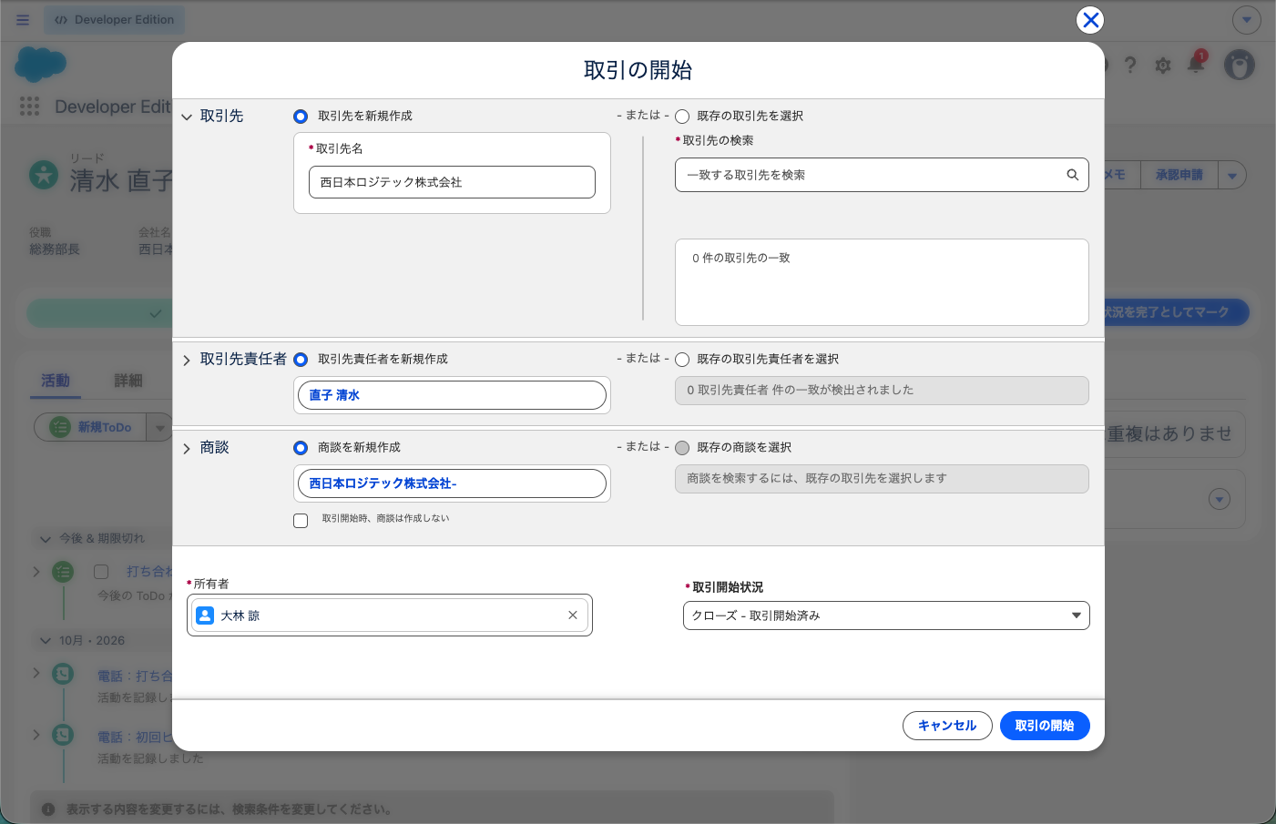1276x824 pixels.
Task: Click the info icon beside 表示する内容を変更するには
Action: pyautogui.click(x=48, y=809)
